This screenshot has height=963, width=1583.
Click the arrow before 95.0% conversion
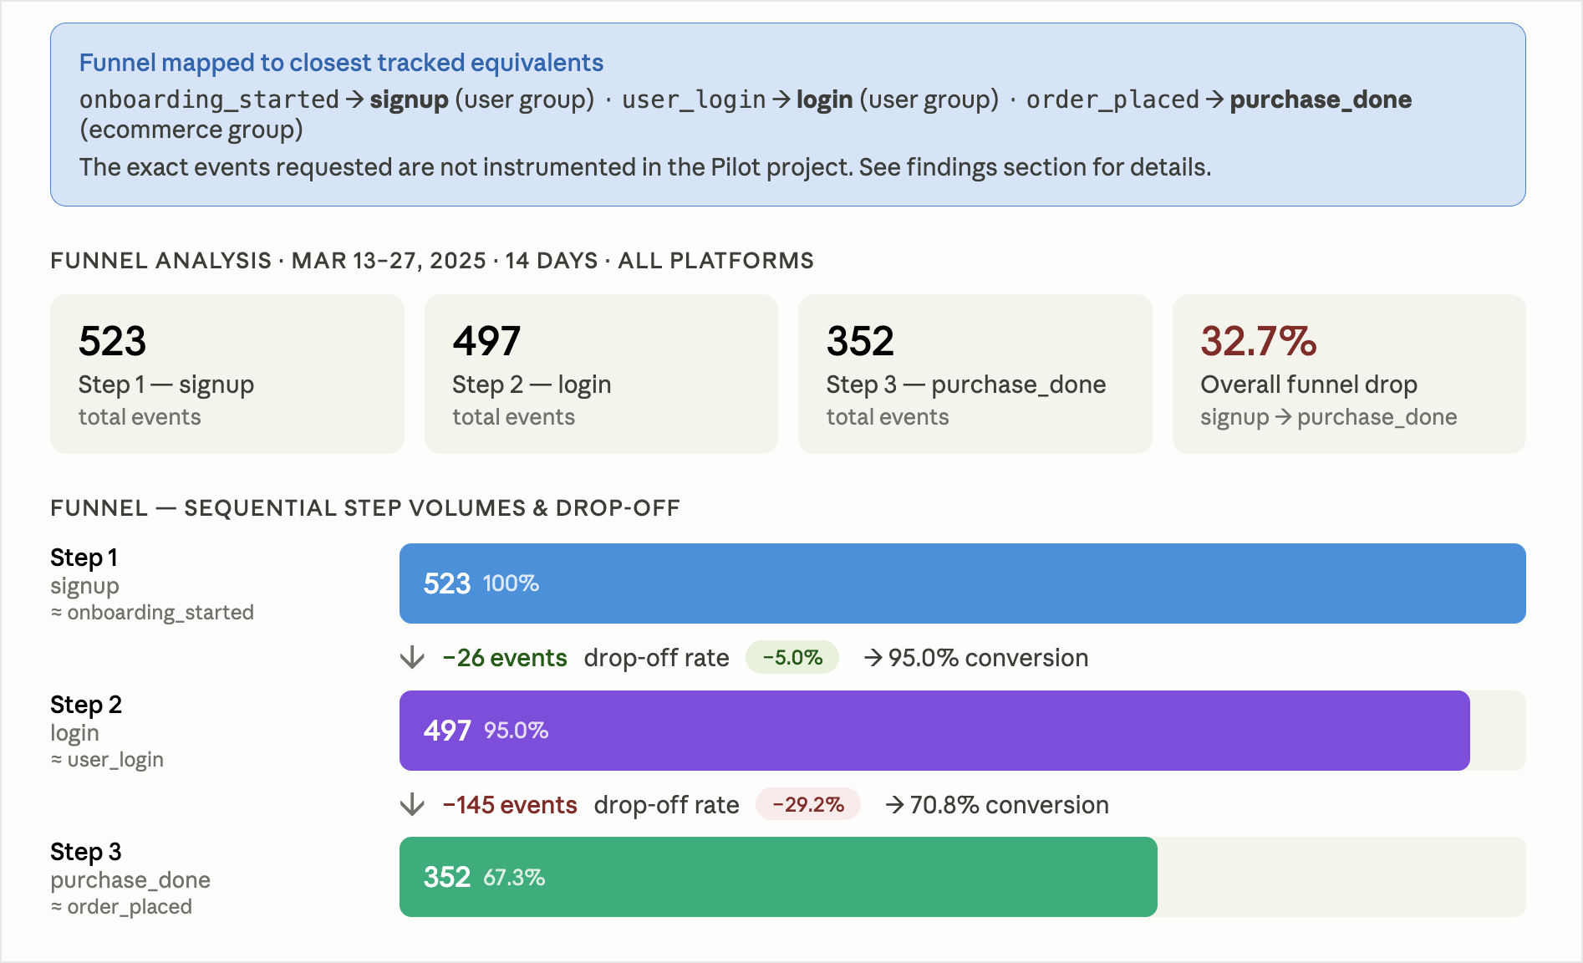(x=873, y=658)
